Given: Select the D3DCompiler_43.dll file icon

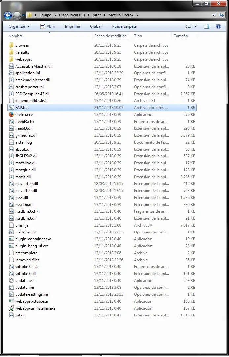Looking at the screenshot, I should click(11, 94).
